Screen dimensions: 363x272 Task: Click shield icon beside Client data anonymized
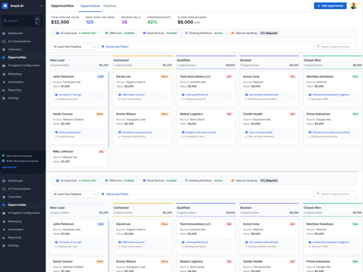3,156
